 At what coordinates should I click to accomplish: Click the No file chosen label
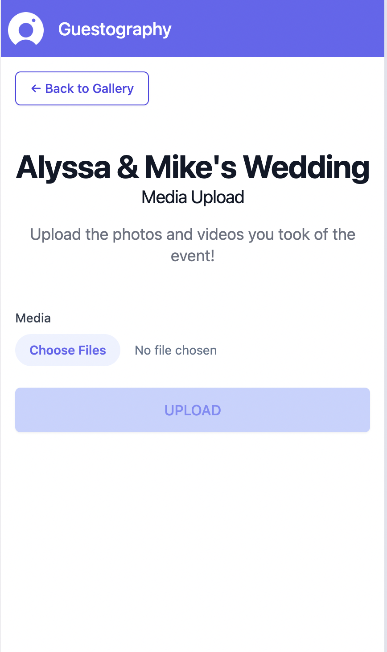pos(175,350)
